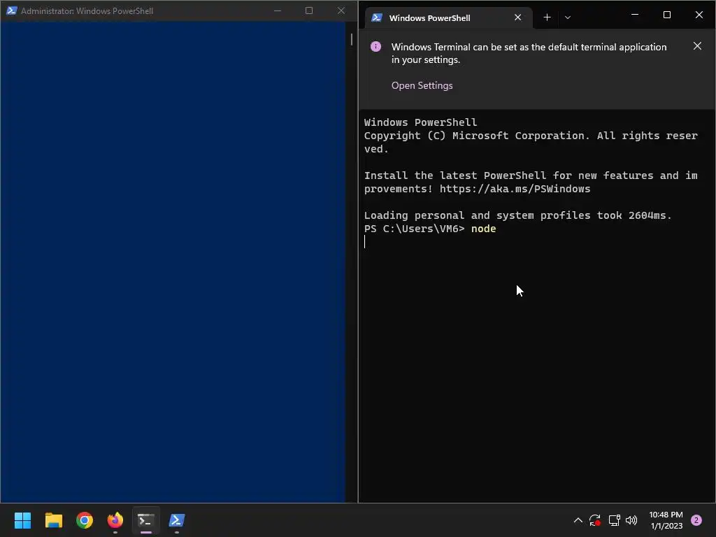The image size is (716, 537).
Task: Open network settings tray icon
Action: (614, 520)
